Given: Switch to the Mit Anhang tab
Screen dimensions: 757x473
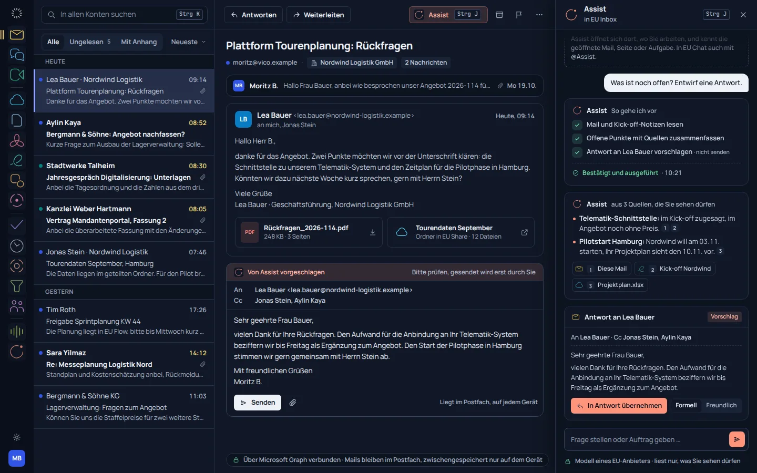Looking at the screenshot, I should coord(139,42).
